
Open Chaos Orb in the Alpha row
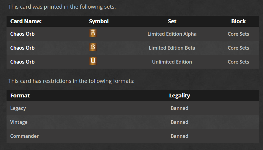22,34
